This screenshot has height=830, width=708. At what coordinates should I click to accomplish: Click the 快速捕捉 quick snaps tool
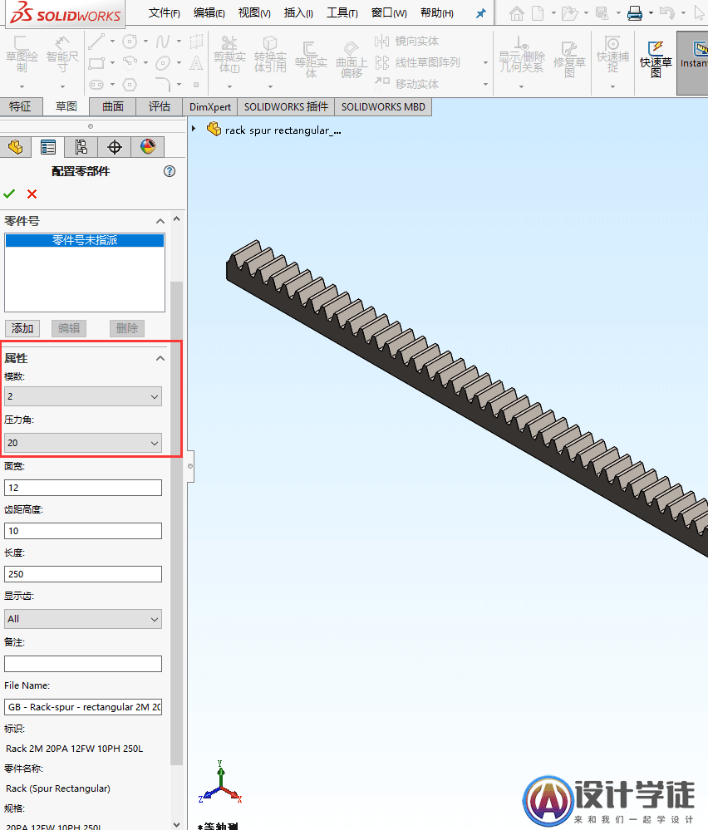pos(612,55)
